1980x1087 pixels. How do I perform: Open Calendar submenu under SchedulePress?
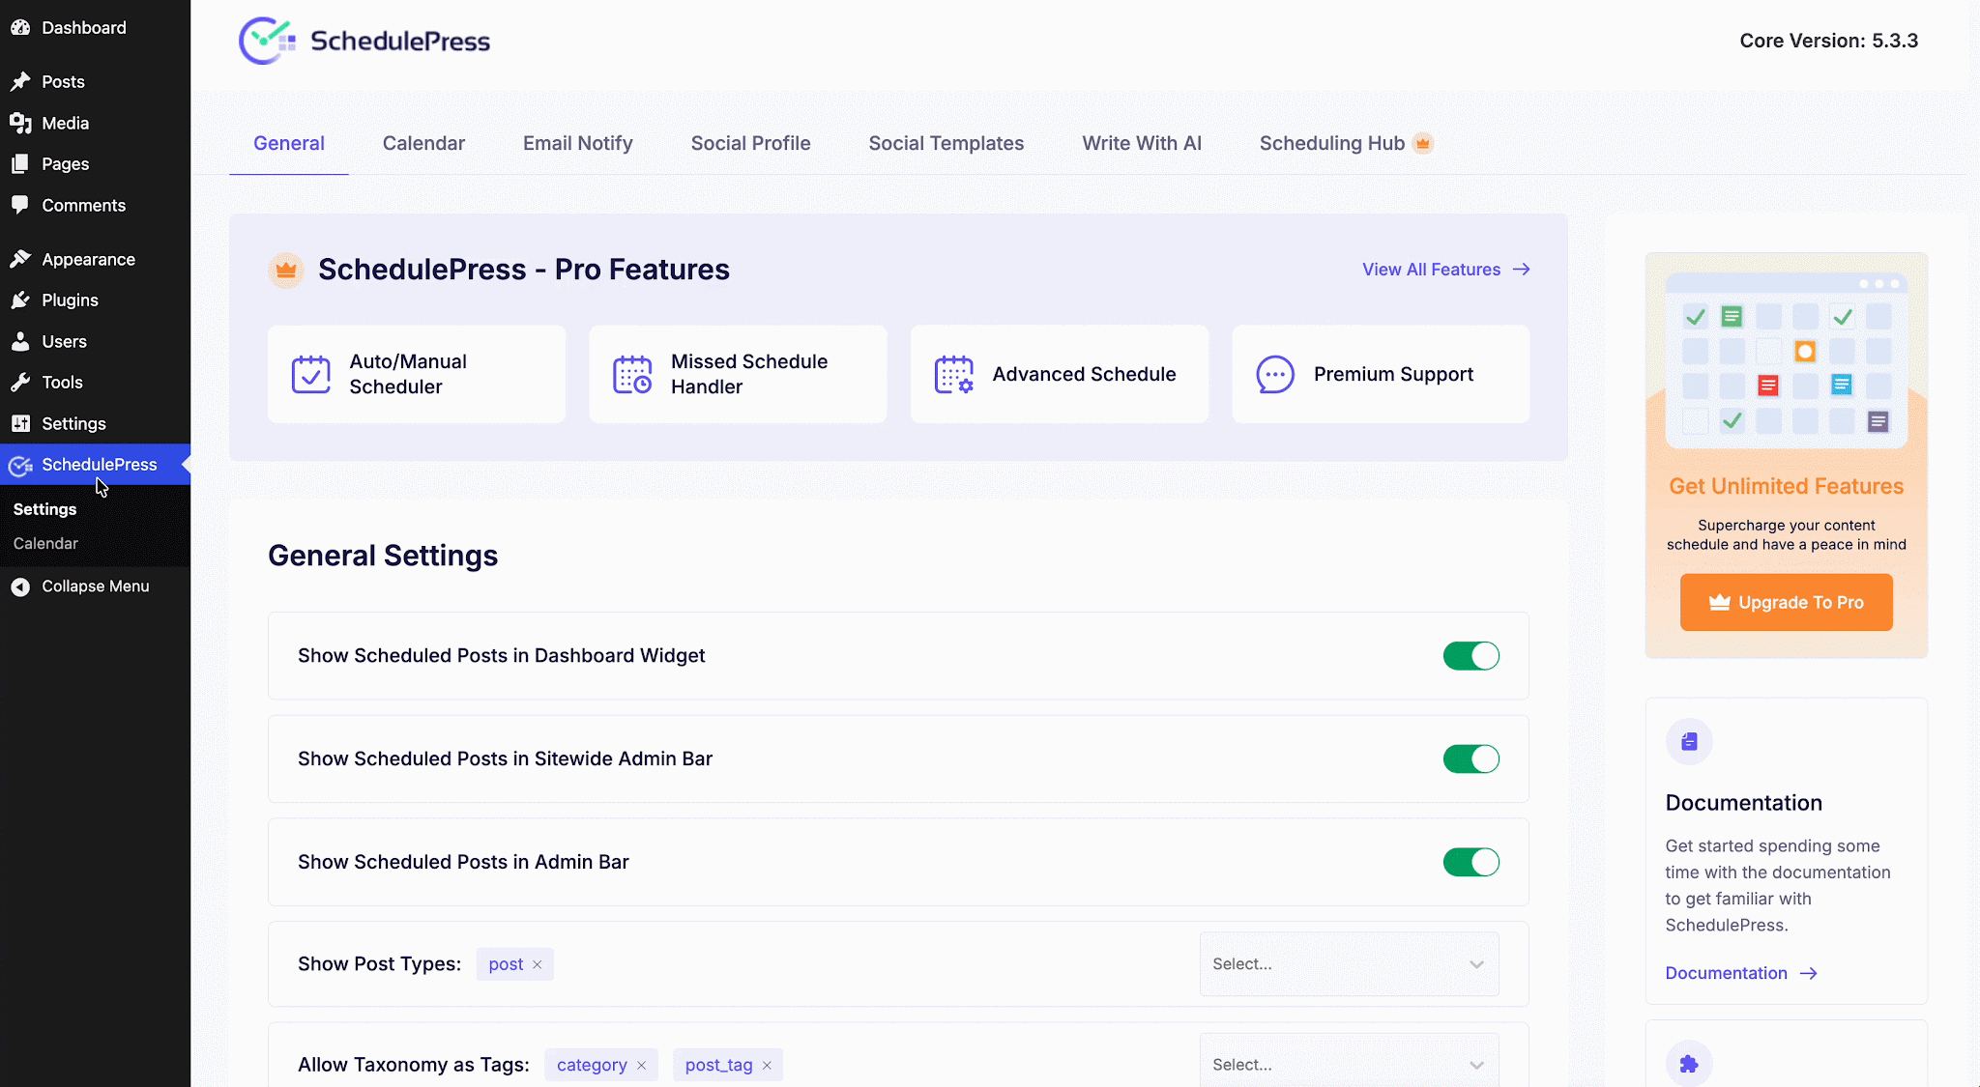coord(45,544)
